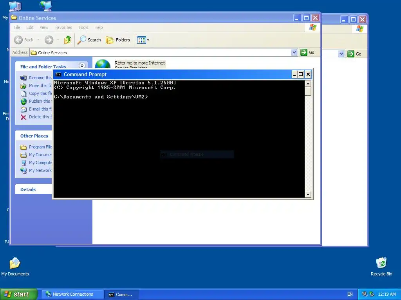Image resolution: width=401 pixels, height=300 pixels.
Task: Click the Forward arrow in Online Services toolbar
Action: (49, 40)
